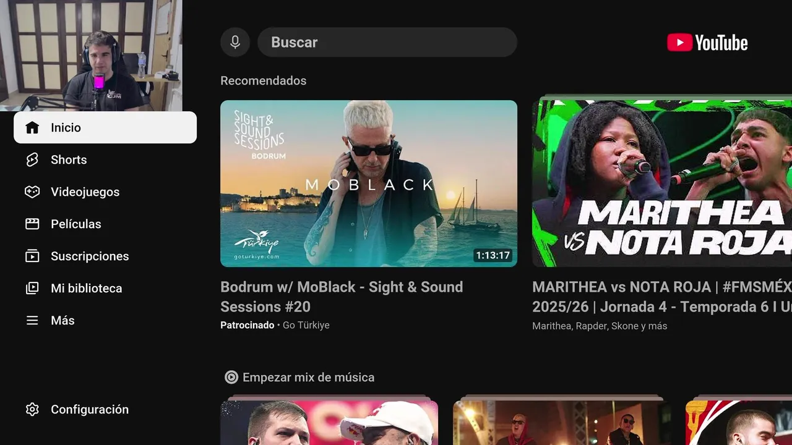
Task: Select the Shorts menu label
Action: click(69, 159)
